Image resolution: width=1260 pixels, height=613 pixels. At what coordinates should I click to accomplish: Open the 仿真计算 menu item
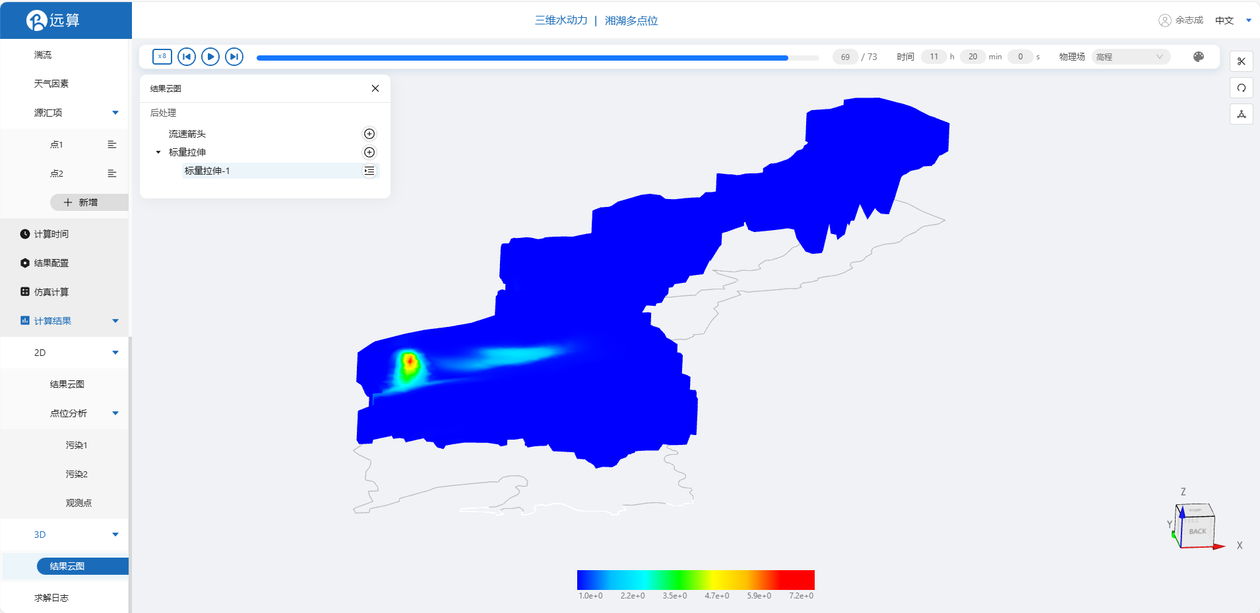click(51, 292)
